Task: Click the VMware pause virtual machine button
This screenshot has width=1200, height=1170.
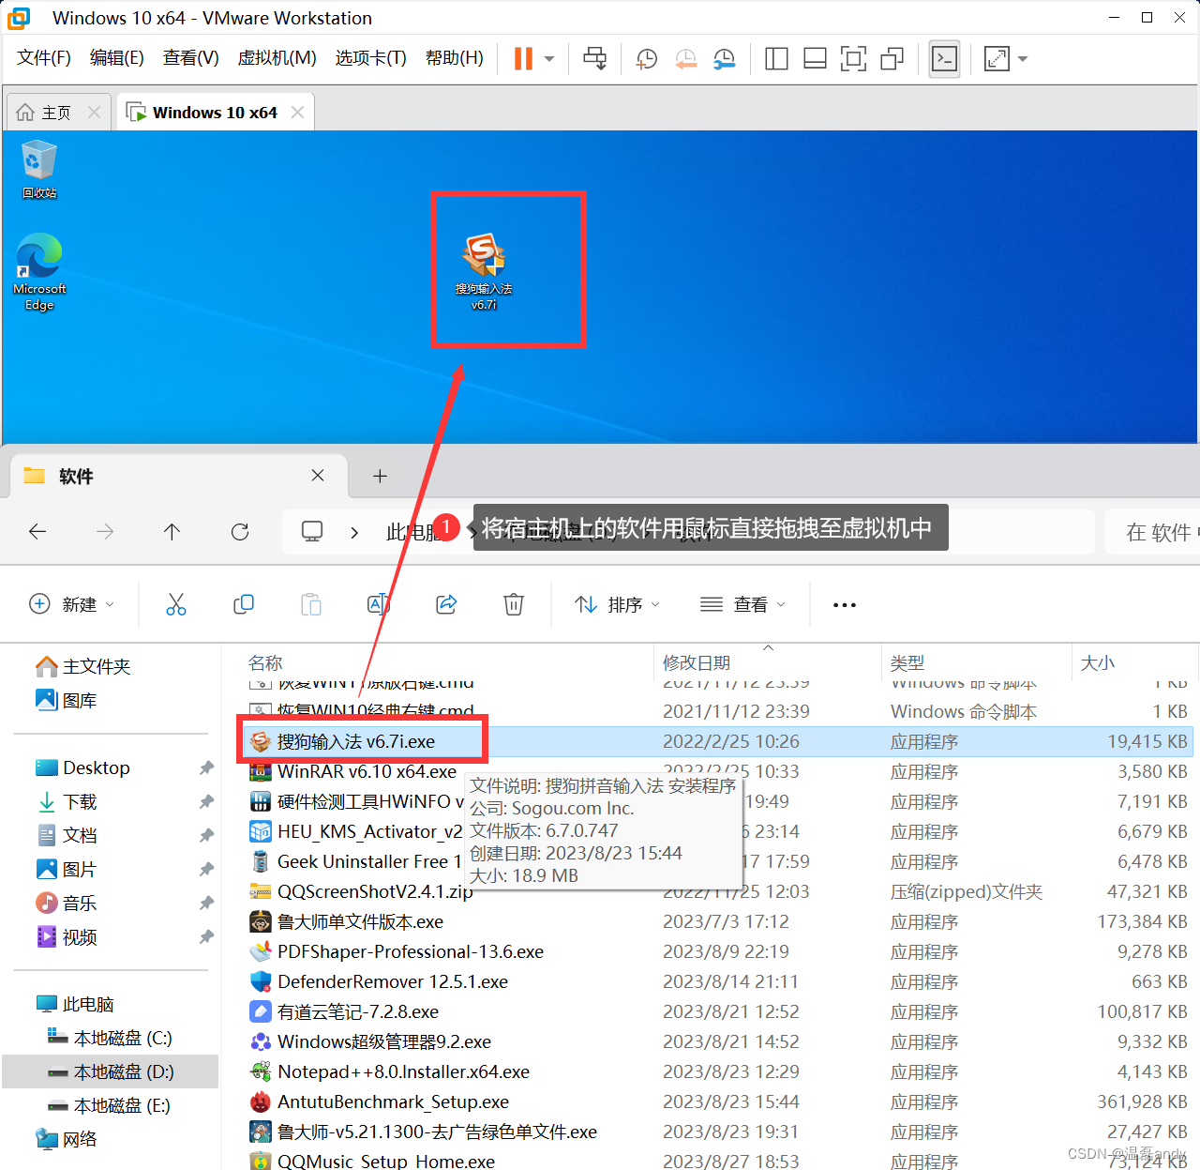Action: [x=523, y=58]
